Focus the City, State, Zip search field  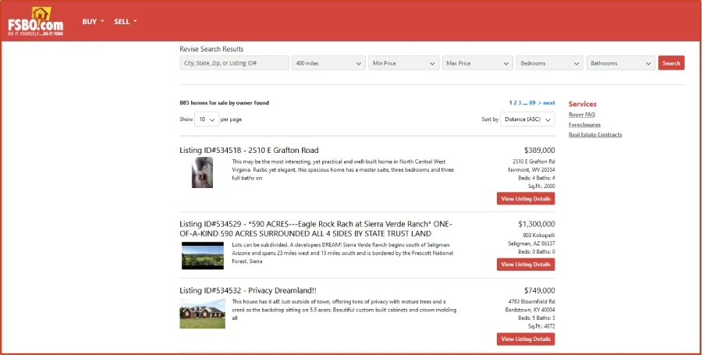coord(234,63)
